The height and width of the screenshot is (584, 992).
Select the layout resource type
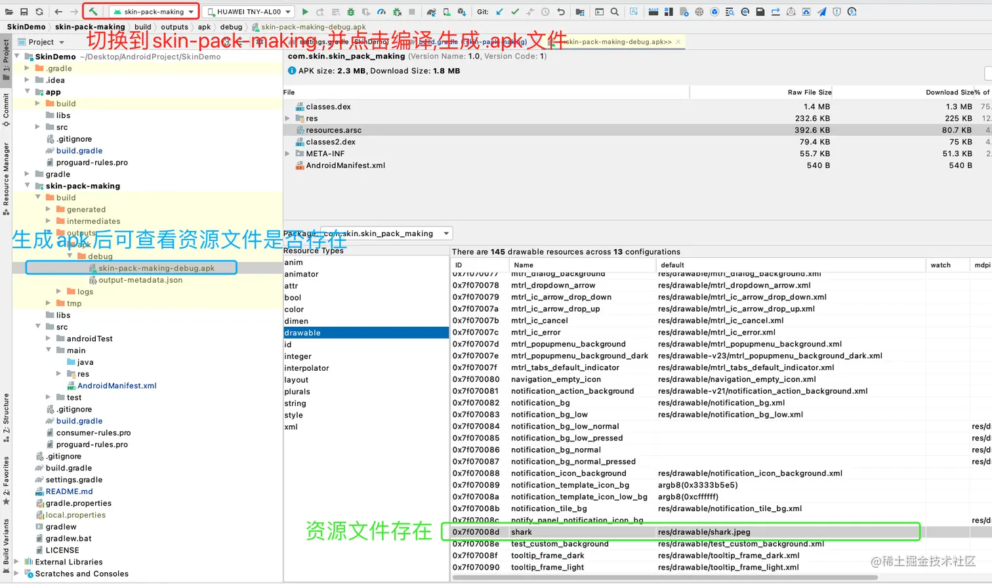pyautogui.click(x=366, y=380)
